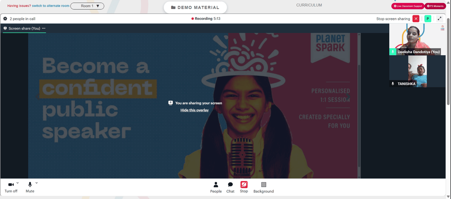Open the People panel
This screenshot has width=451, height=199.
(216, 187)
